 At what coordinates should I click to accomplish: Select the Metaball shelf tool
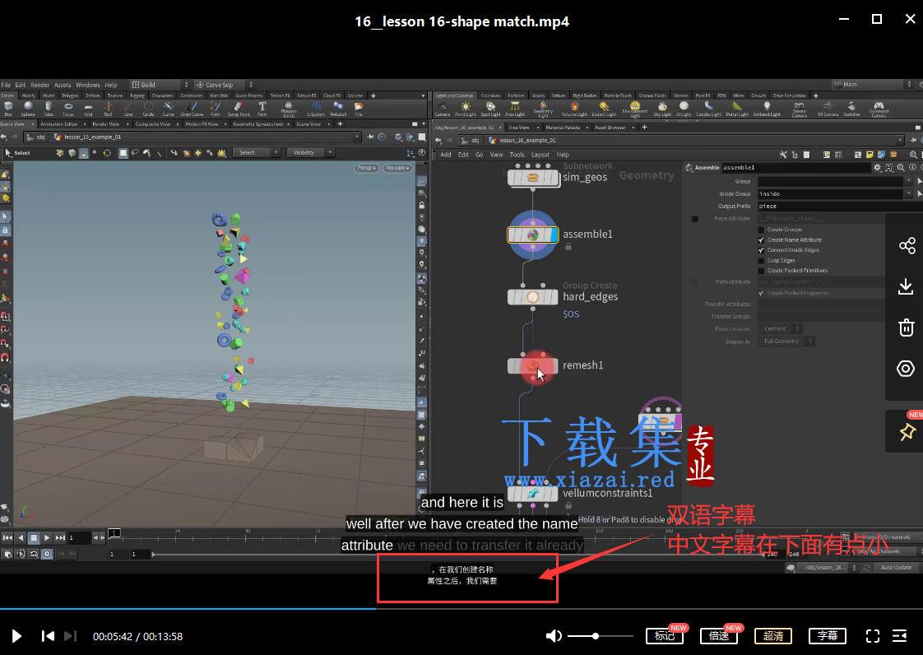[x=338, y=109]
